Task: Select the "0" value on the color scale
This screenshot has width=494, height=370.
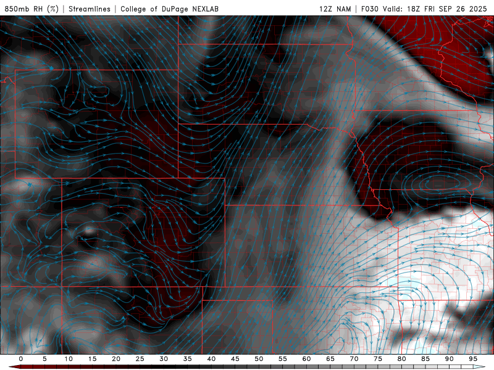Action: (x=21, y=359)
